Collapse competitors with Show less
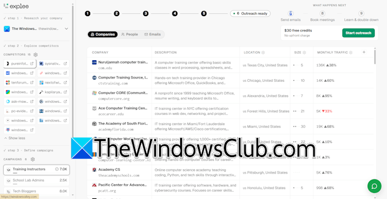Screen dimensions: 387x199 (15, 138)
